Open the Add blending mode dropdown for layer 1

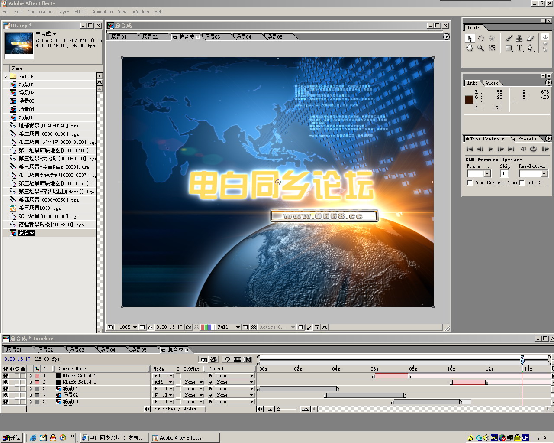coord(163,376)
